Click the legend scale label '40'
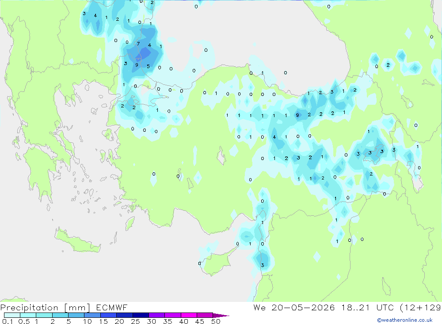This screenshot has width=442, height=324. point(183,321)
